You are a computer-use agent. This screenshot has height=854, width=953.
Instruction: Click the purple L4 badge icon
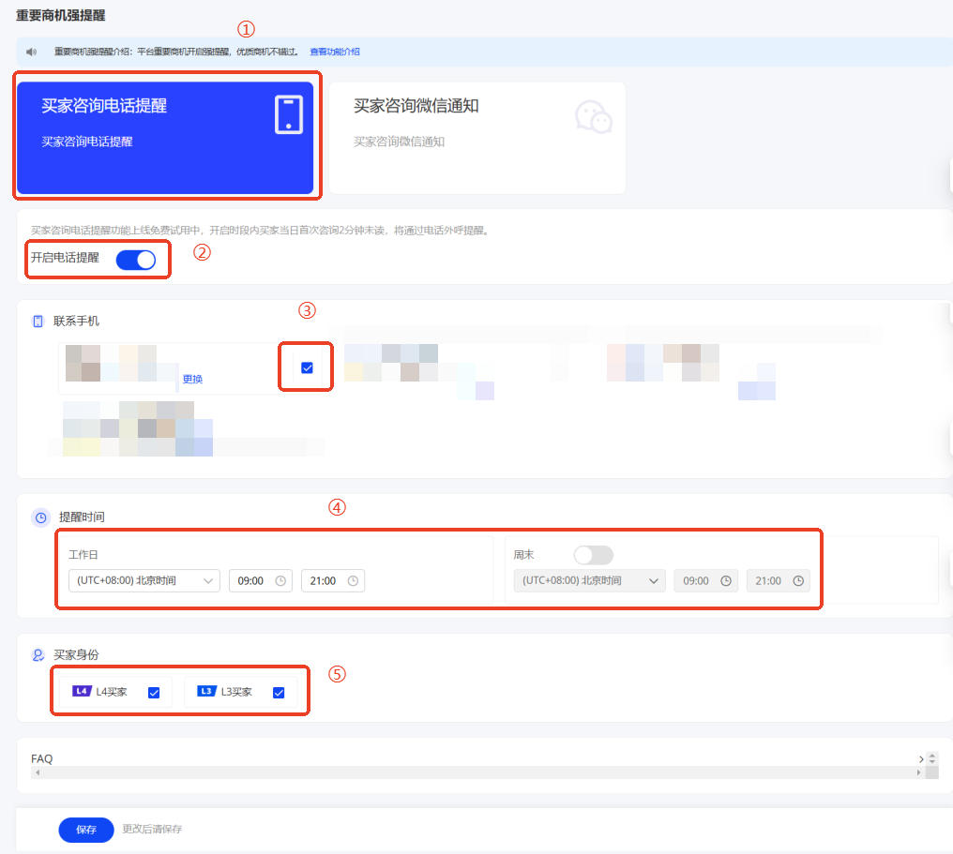pos(82,692)
